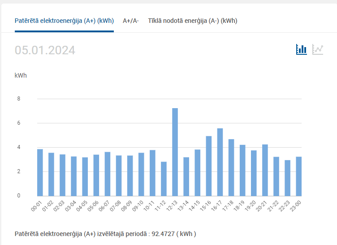Click the date heading 05.01.2024
337x245 pixels.
pos(45,50)
